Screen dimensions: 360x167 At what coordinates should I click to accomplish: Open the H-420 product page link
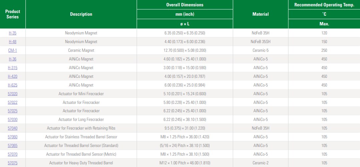(x=12, y=76)
